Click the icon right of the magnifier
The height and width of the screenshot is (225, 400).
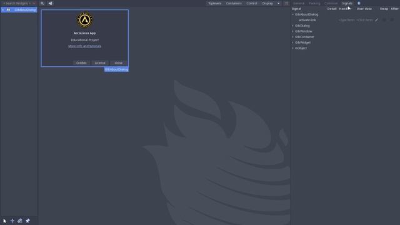coord(50,3)
